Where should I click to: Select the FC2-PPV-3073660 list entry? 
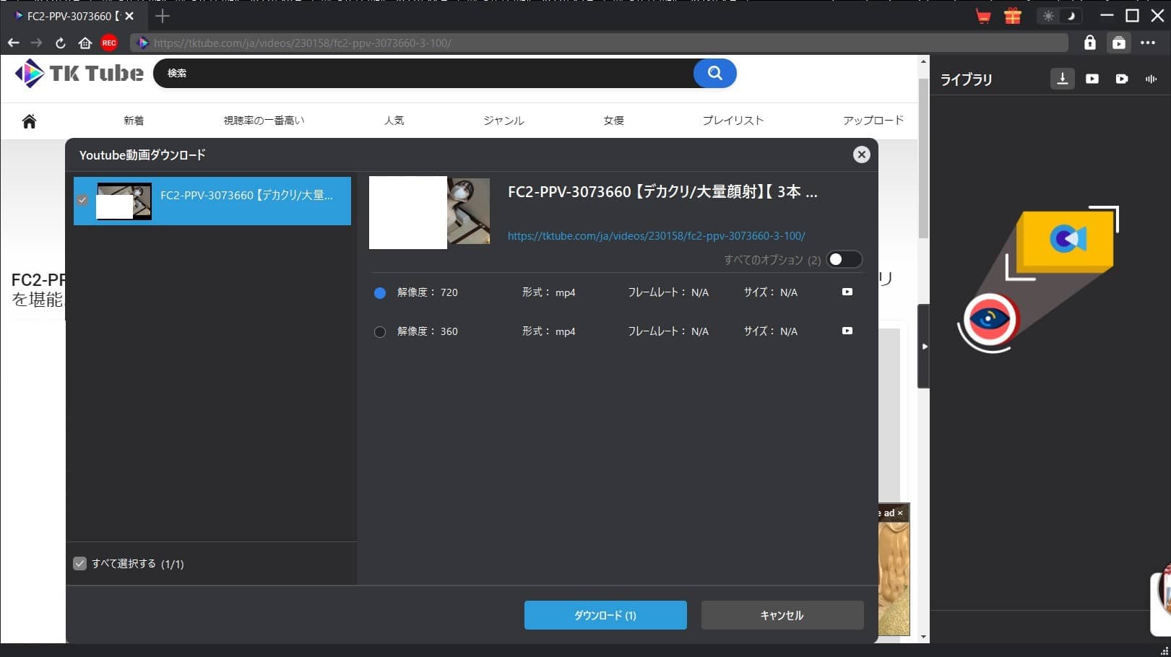212,201
